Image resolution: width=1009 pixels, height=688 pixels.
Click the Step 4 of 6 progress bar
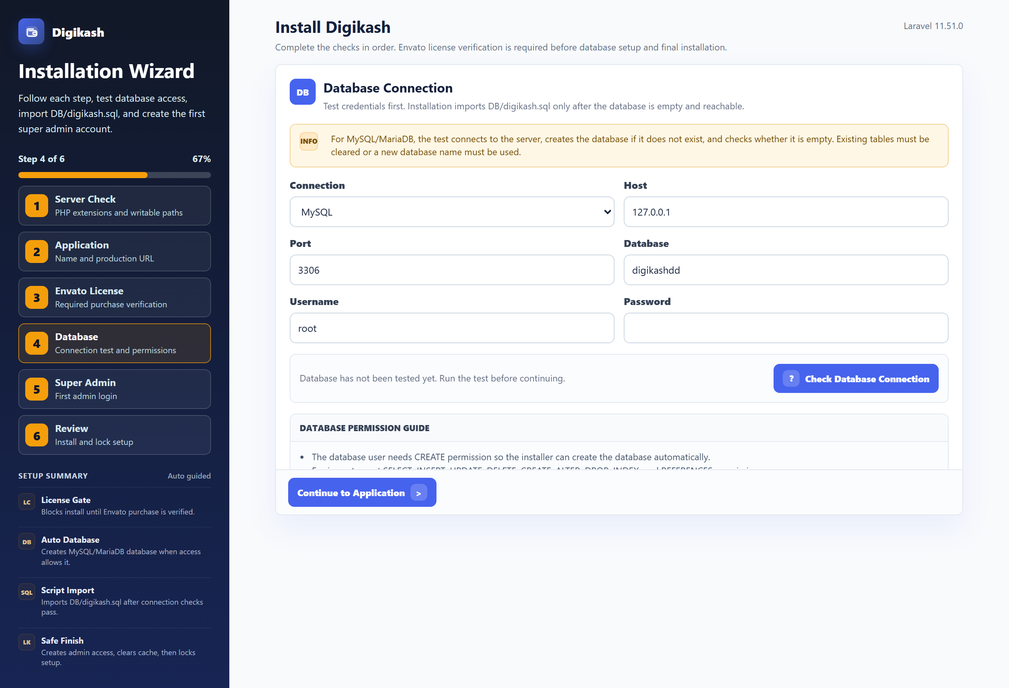[x=115, y=175]
